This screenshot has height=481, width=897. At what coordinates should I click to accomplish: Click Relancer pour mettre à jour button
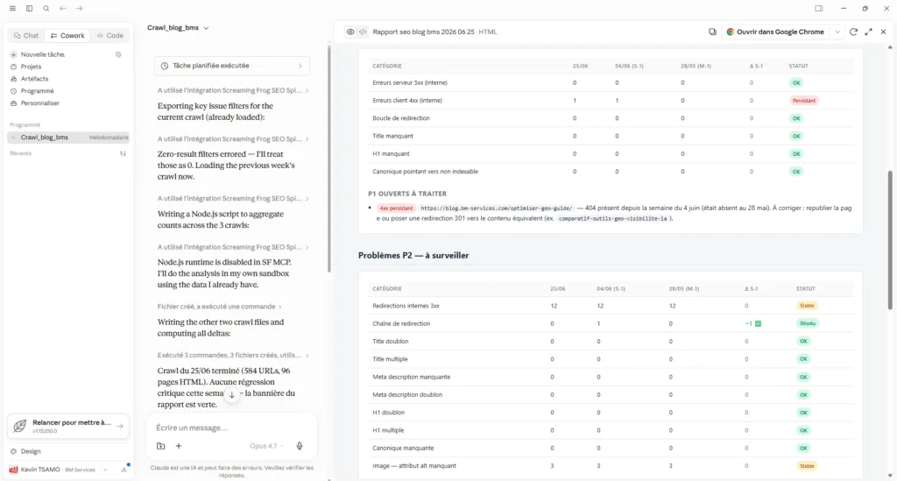tap(68, 426)
